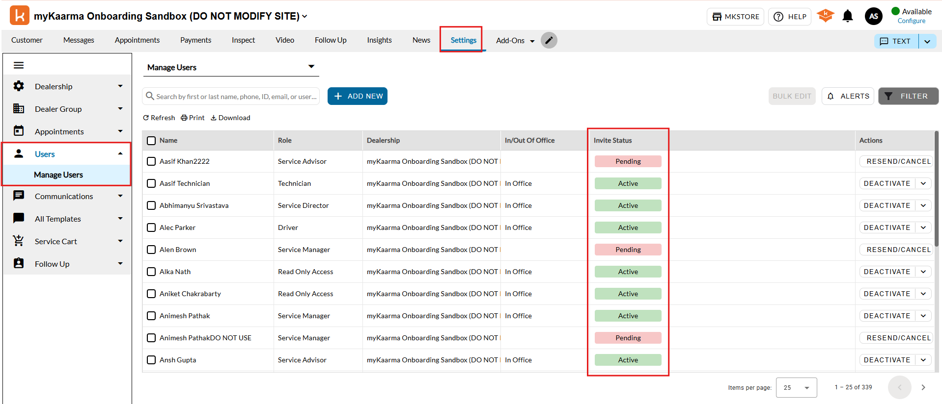The height and width of the screenshot is (404, 942).
Task: Check the box for Animesh Pathak
Action: point(151,316)
